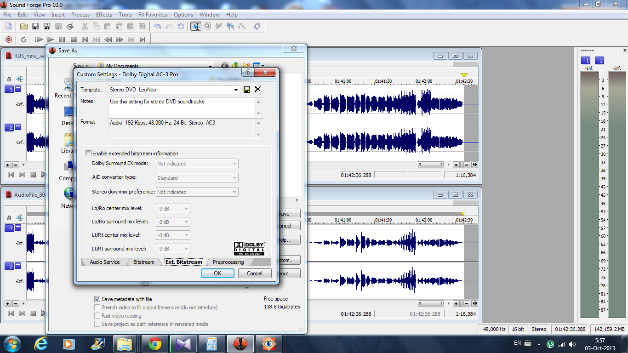Open Google Chrome from the taskbar
The width and height of the screenshot is (628, 353).
click(154, 343)
